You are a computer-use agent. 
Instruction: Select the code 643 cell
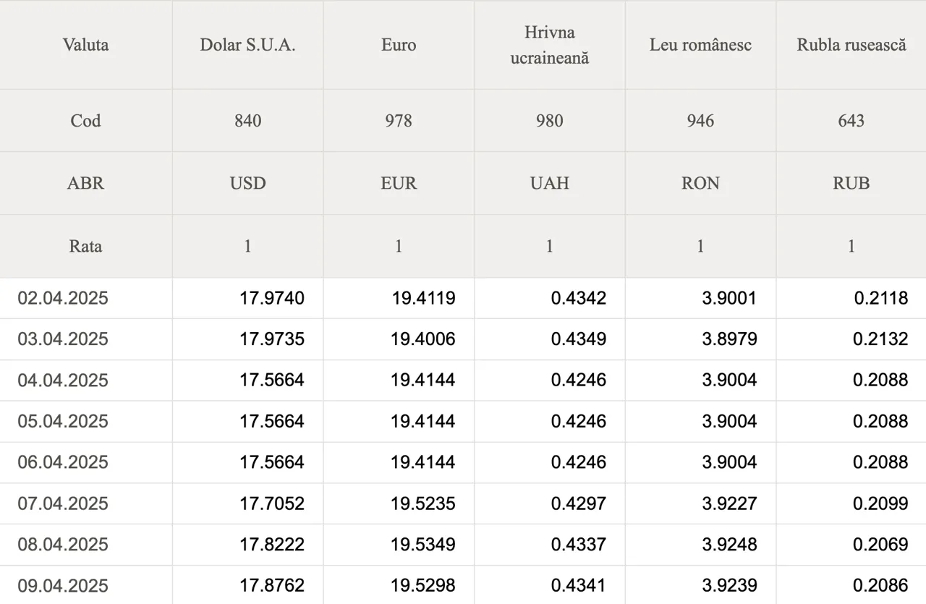pyautogui.click(x=851, y=121)
